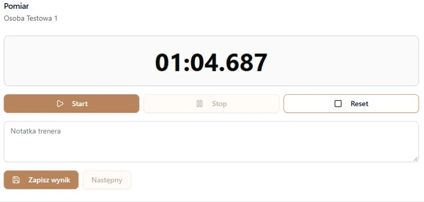Stop the running timer
The height and width of the screenshot is (202, 424).
tap(211, 104)
